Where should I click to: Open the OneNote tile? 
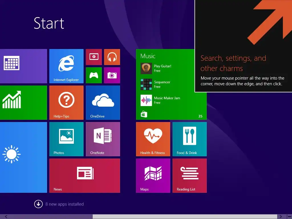point(103,139)
